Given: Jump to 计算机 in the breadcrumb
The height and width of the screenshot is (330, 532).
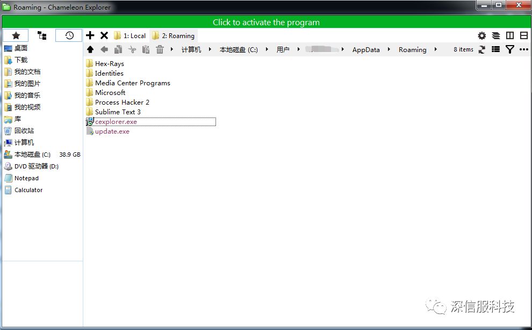Looking at the screenshot, I should click(191, 49).
